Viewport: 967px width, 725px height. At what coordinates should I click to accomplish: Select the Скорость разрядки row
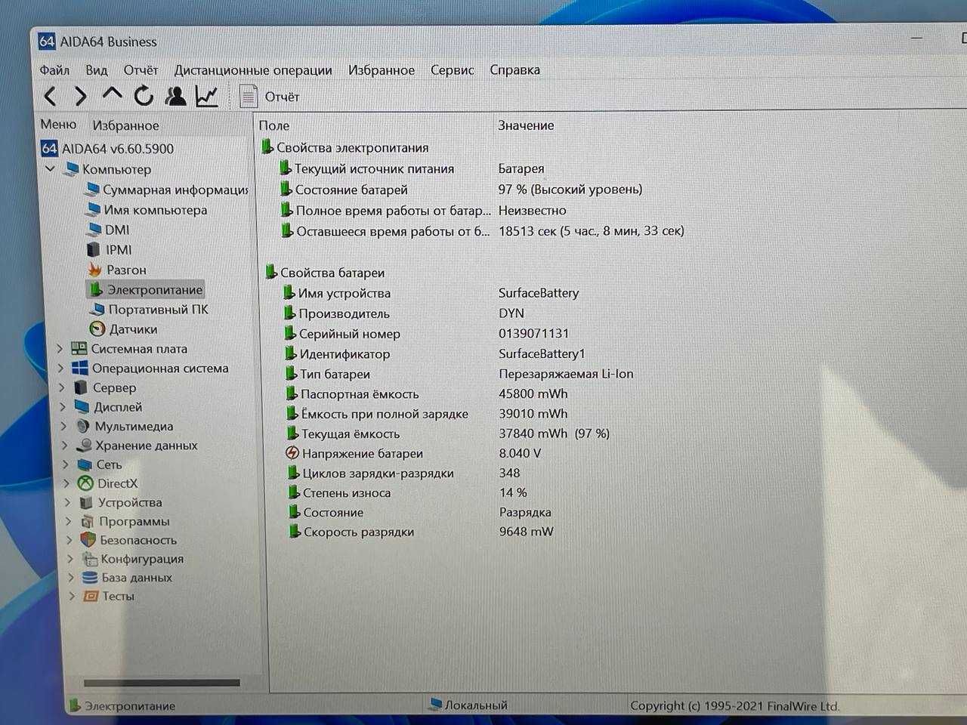421,532
